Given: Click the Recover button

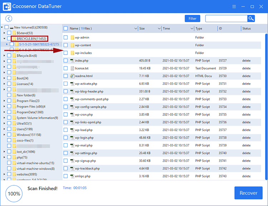Looking at the screenshot, I should click(248, 193).
